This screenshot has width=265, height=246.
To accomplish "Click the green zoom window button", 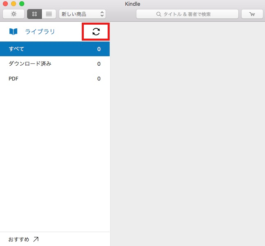I will coord(22,4).
